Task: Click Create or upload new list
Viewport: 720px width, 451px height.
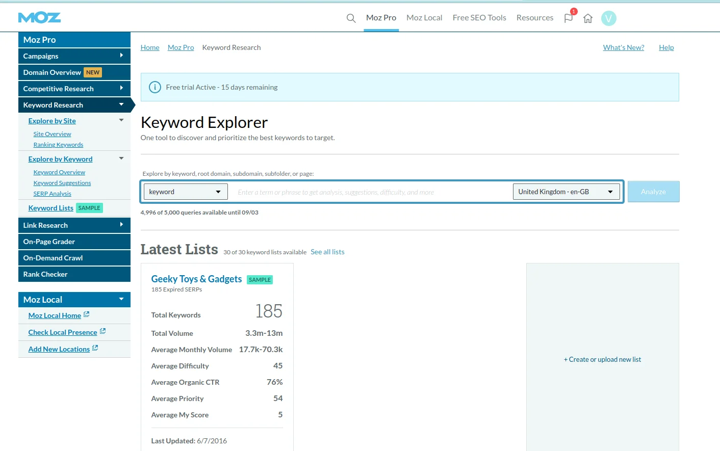Action: tap(602, 359)
